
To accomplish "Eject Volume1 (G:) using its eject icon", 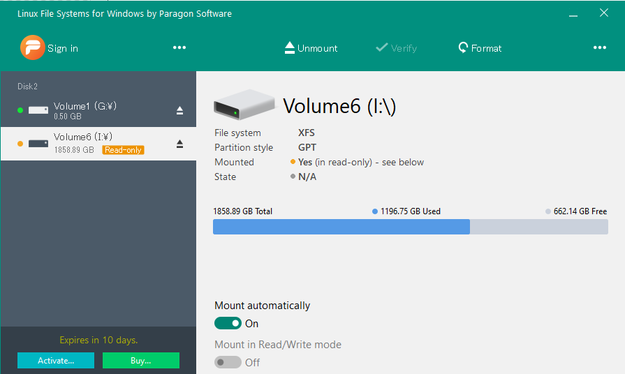I will tap(179, 110).
